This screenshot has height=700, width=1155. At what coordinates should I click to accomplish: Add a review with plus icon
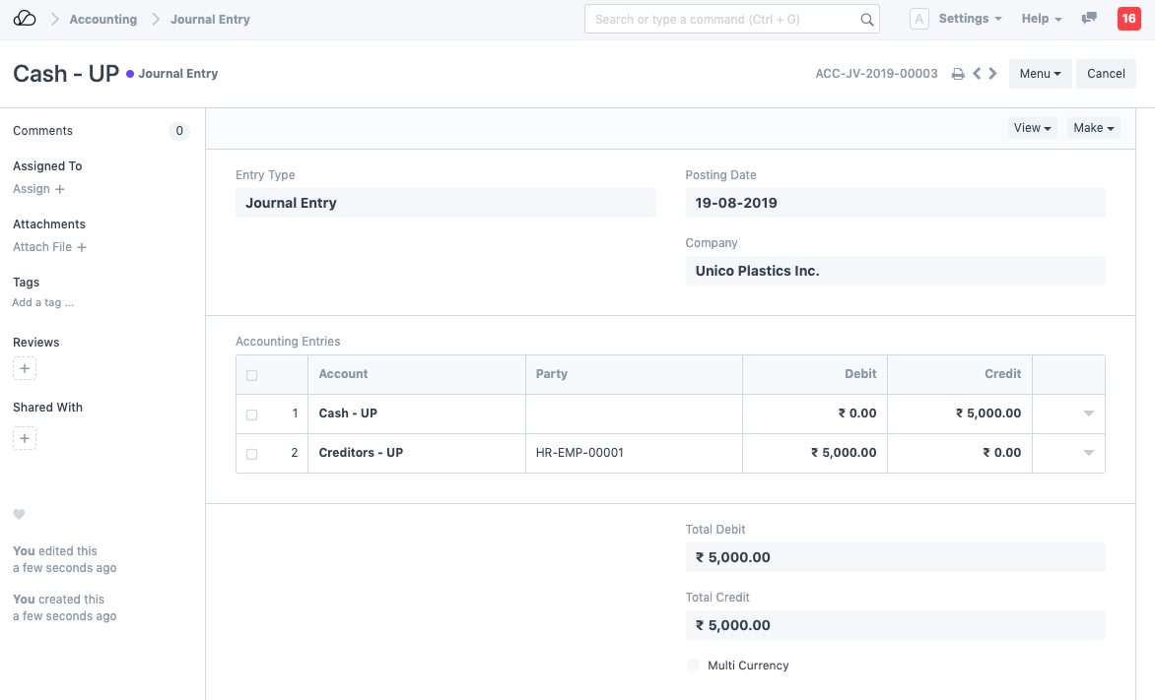pos(25,369)
